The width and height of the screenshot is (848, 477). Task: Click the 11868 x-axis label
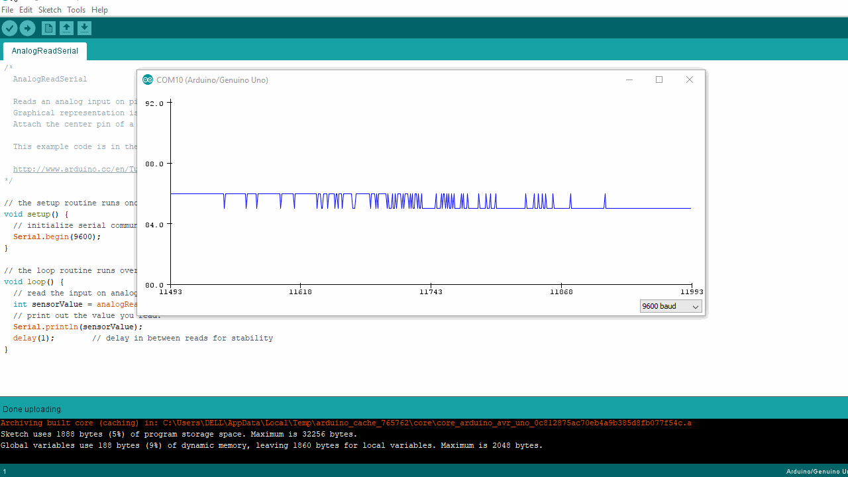561,292
